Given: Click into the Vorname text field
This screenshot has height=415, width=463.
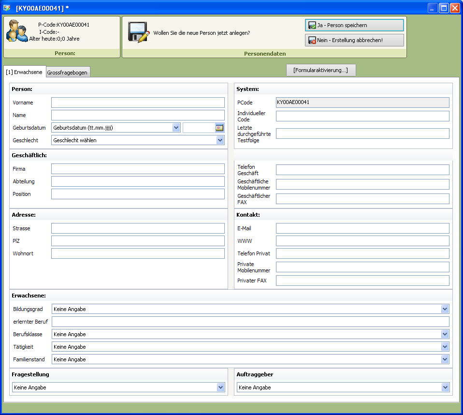Looking at the screenshot, I should coord(138,103).
